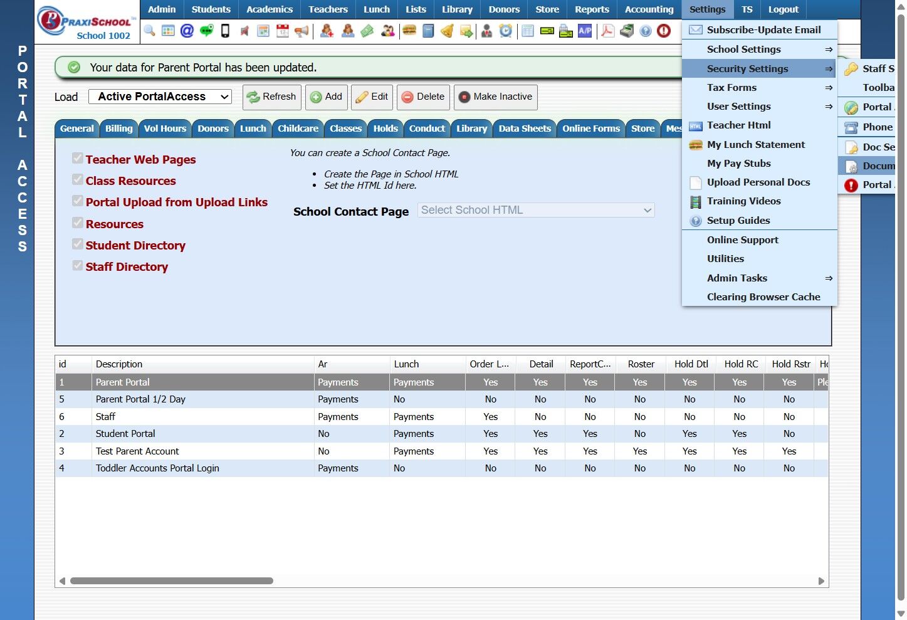
Task: Select Training Videos from Settings menu
Action: [743, 201]
